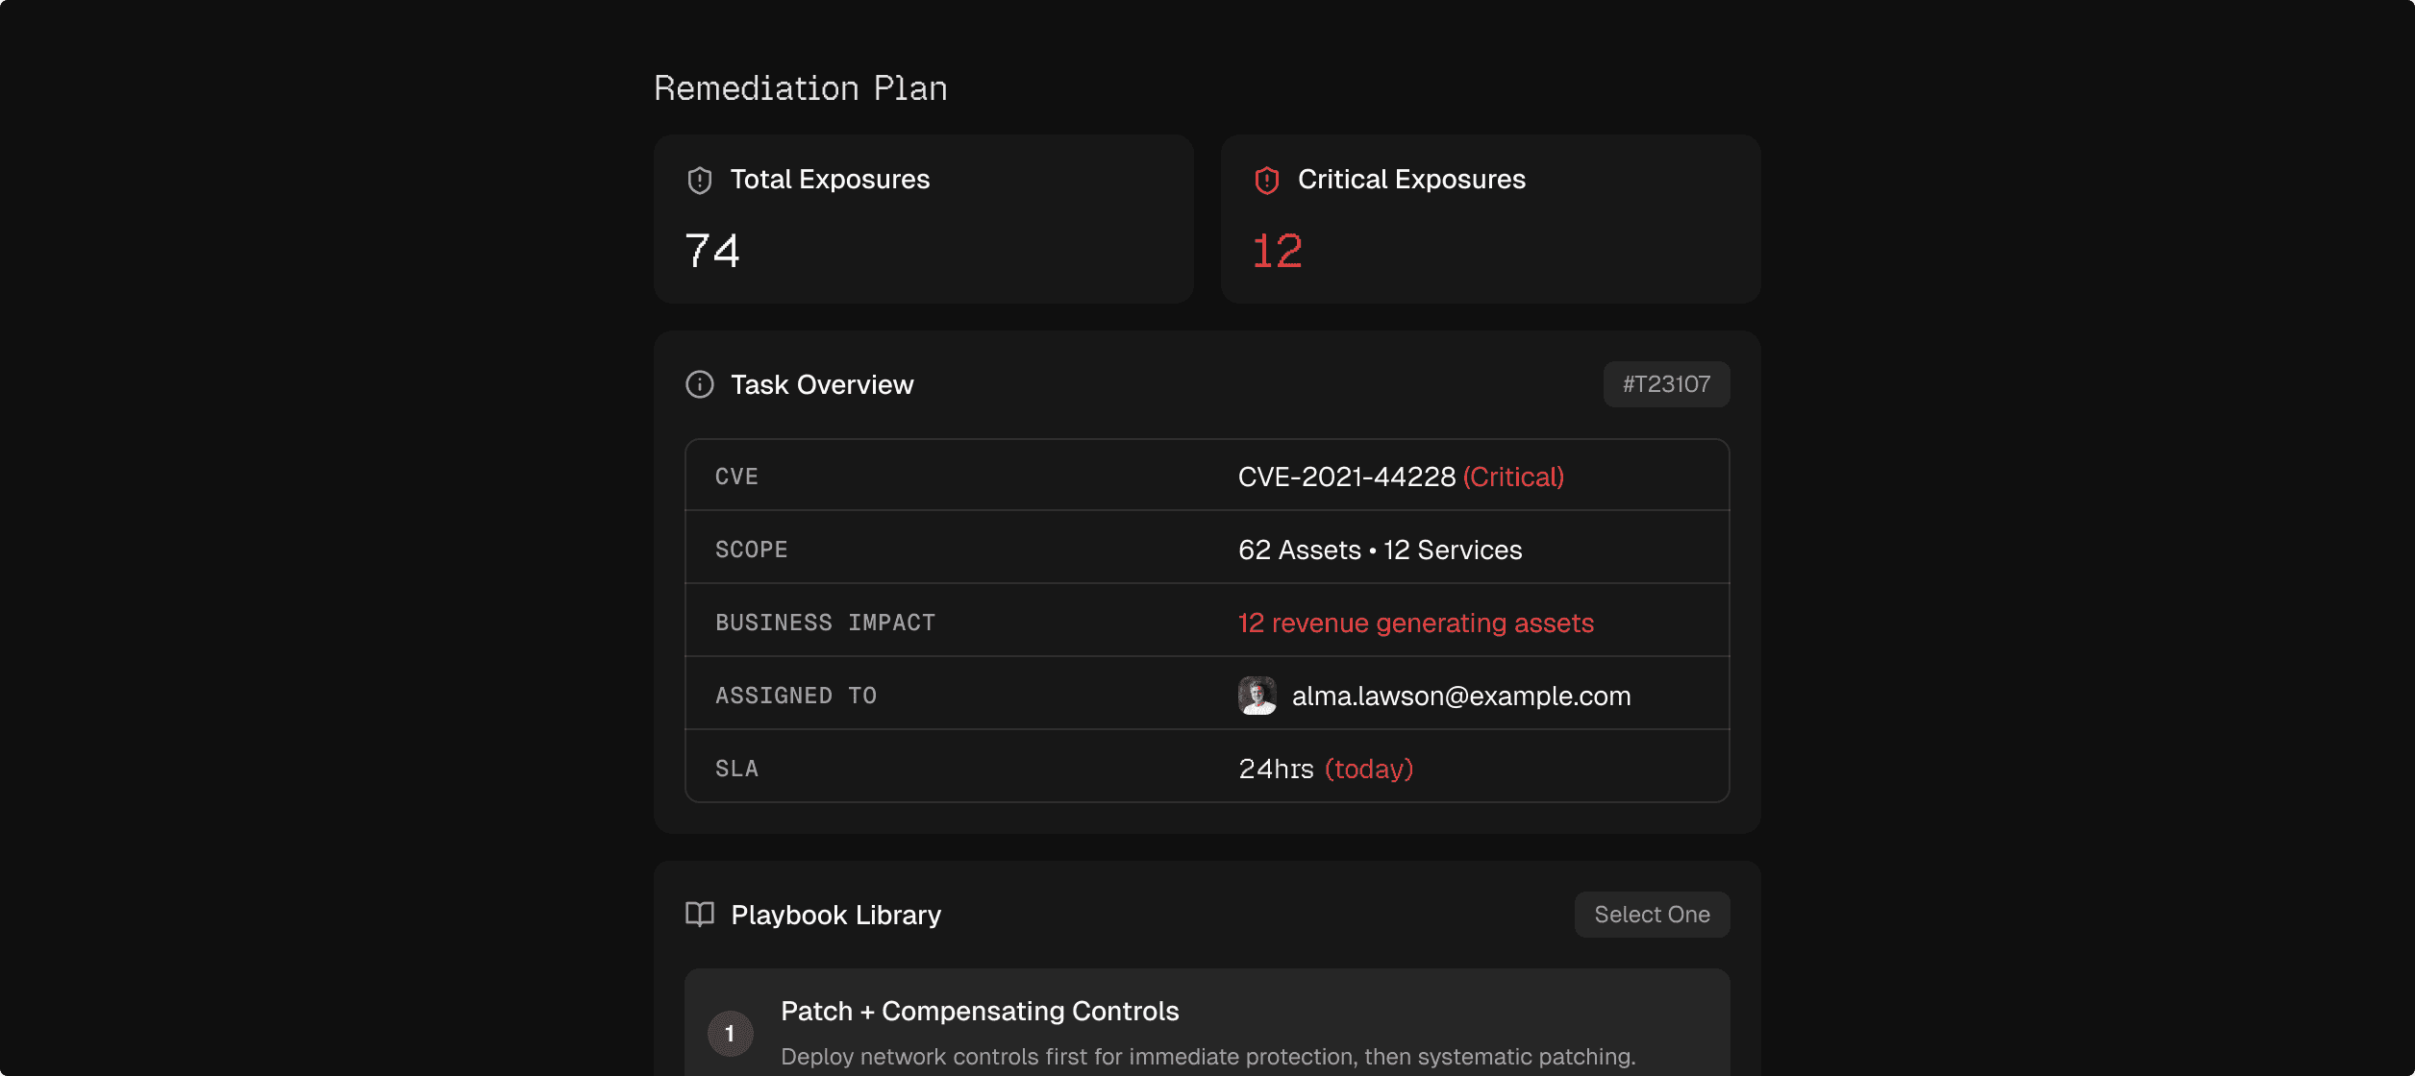Click alma.lawson's avatar picture
Screen dimensions: 2415x1076
[1257, 696]
